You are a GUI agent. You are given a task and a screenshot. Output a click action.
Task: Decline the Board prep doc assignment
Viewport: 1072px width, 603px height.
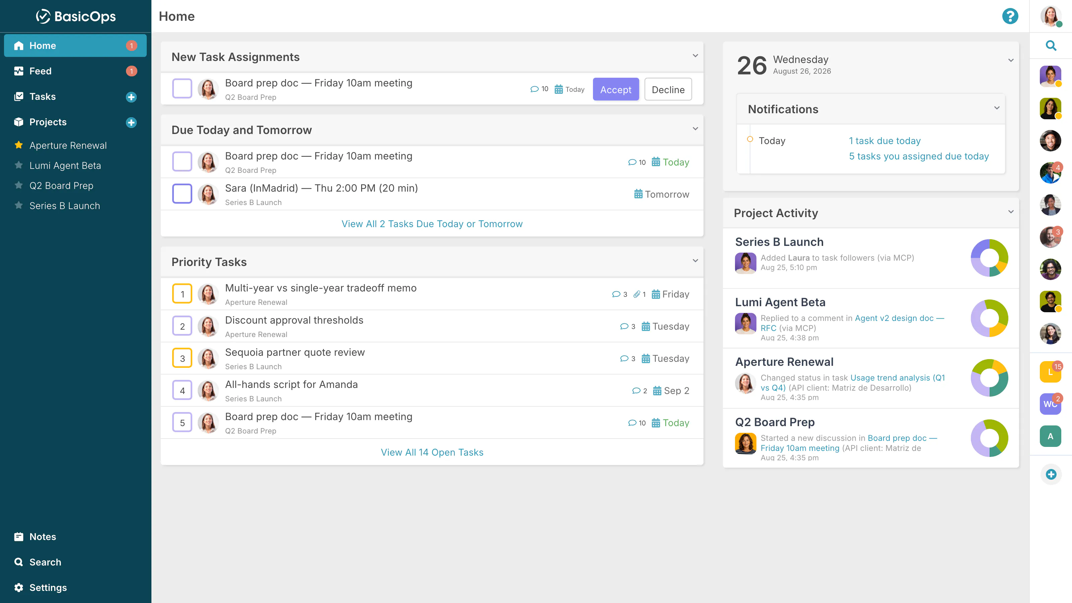[668, 89]
